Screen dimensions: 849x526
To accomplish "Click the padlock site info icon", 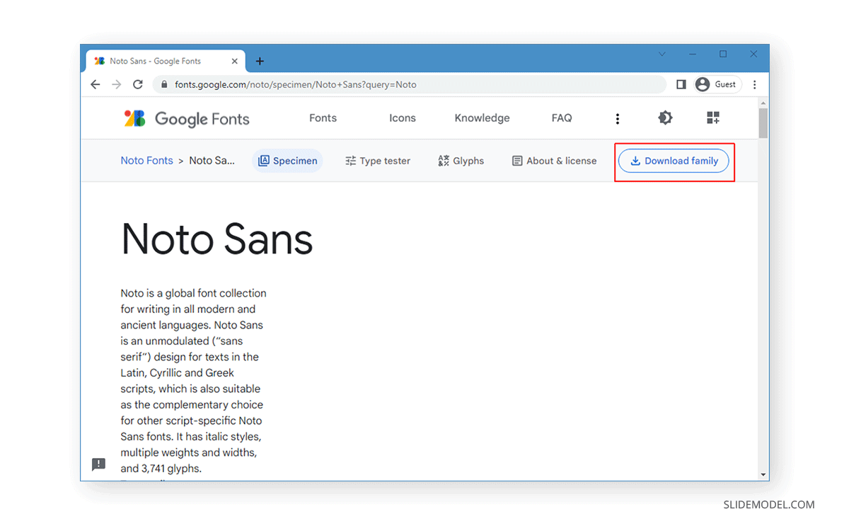I will pos(165,84).
